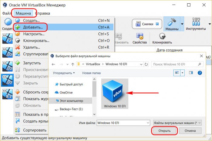Change the view with the view icon
The width and height of the screenshot is (212, 141).
[177, 73]
